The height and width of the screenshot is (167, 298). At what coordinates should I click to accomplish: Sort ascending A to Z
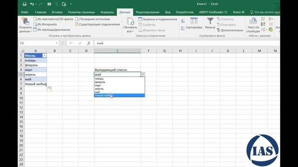(183, 21)
